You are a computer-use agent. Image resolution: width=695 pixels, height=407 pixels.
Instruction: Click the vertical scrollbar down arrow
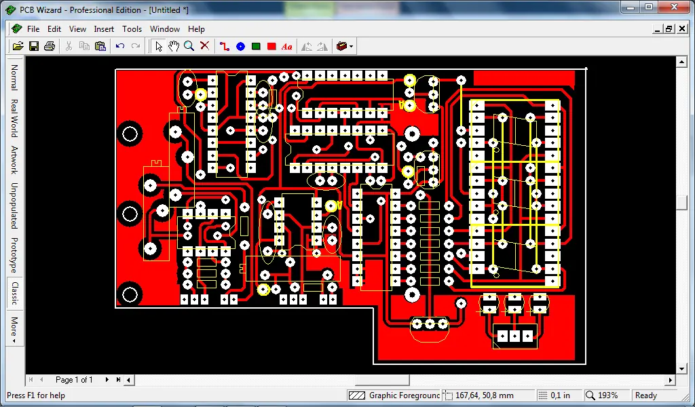682,369
